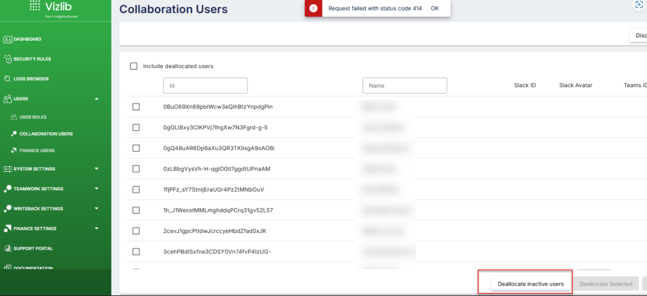This screenshot has height=296, width=647.
Task: Click the Finance Settings icon
Action: [8, 228]
